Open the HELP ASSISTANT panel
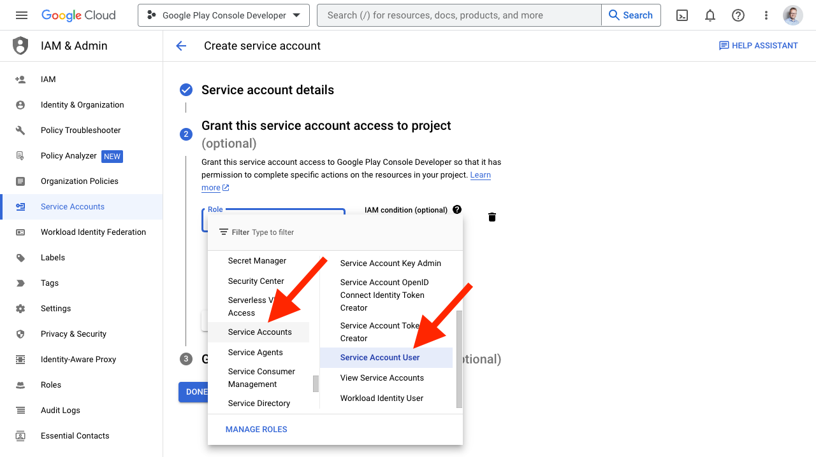This screenshot has width=816, height=457. pyautogui.click(x=758, y=45)
